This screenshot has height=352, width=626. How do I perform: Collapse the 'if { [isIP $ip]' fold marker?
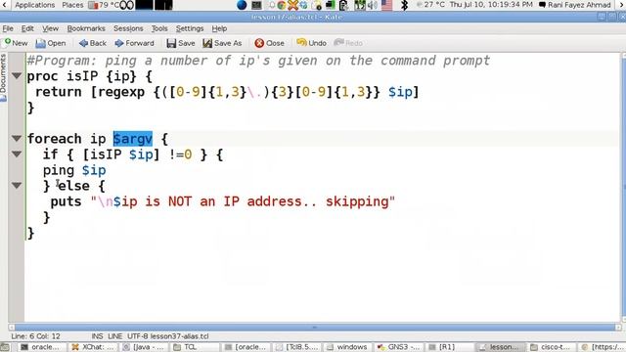click(17, 154)
